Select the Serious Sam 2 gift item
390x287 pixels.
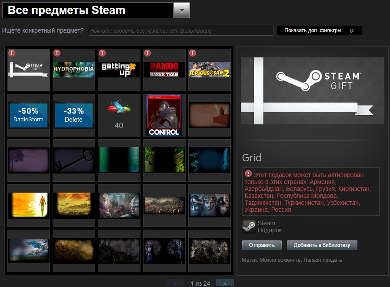click(210, 70)
